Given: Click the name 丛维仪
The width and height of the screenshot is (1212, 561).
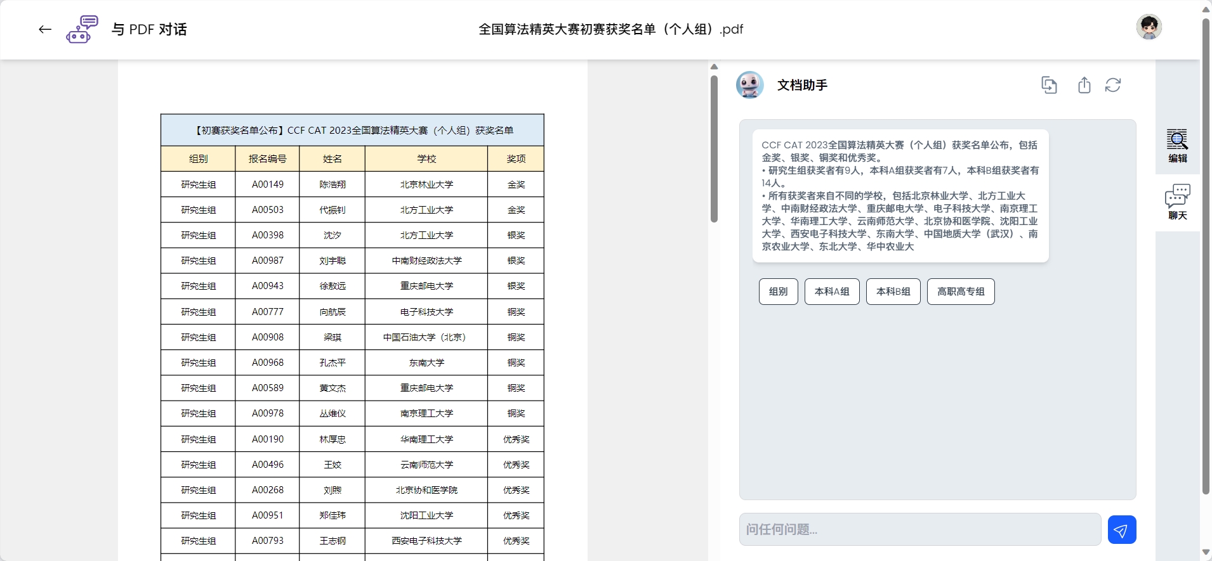Looking at the screenshot, I should pyautogui.click(x=333, y=413).
